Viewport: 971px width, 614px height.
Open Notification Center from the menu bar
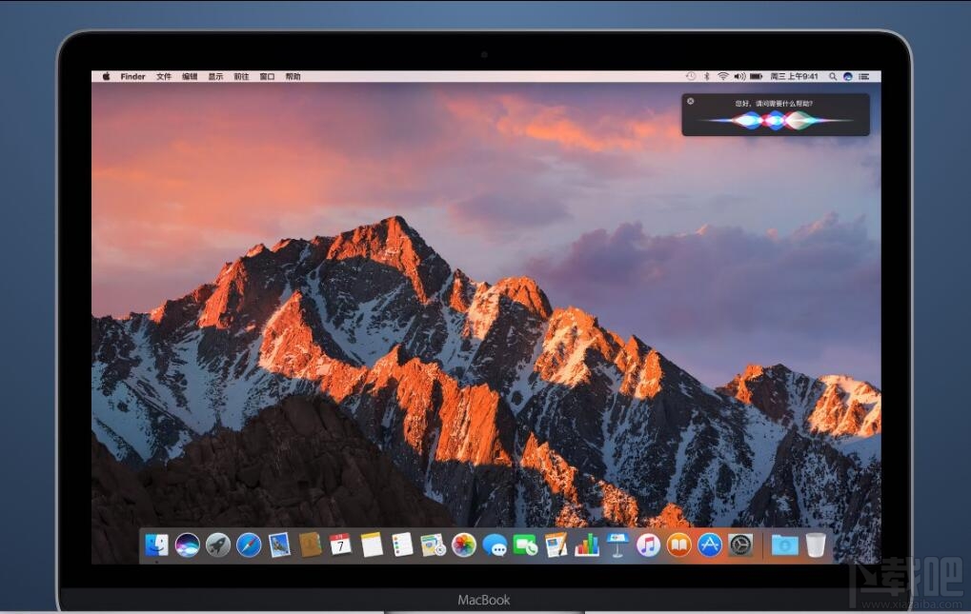[x=863, y=76]
